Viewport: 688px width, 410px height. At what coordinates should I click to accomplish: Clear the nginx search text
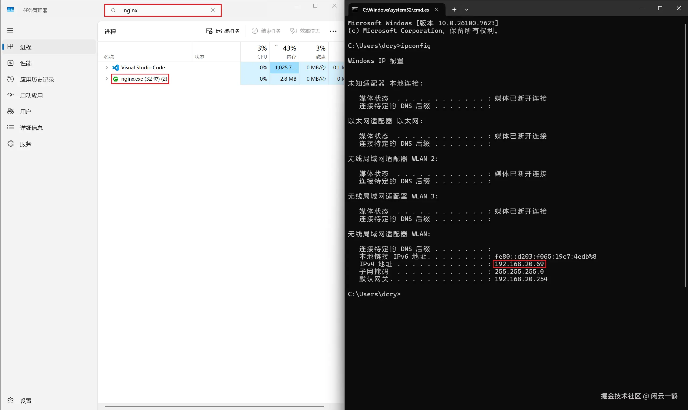click(x=213, y=10)
